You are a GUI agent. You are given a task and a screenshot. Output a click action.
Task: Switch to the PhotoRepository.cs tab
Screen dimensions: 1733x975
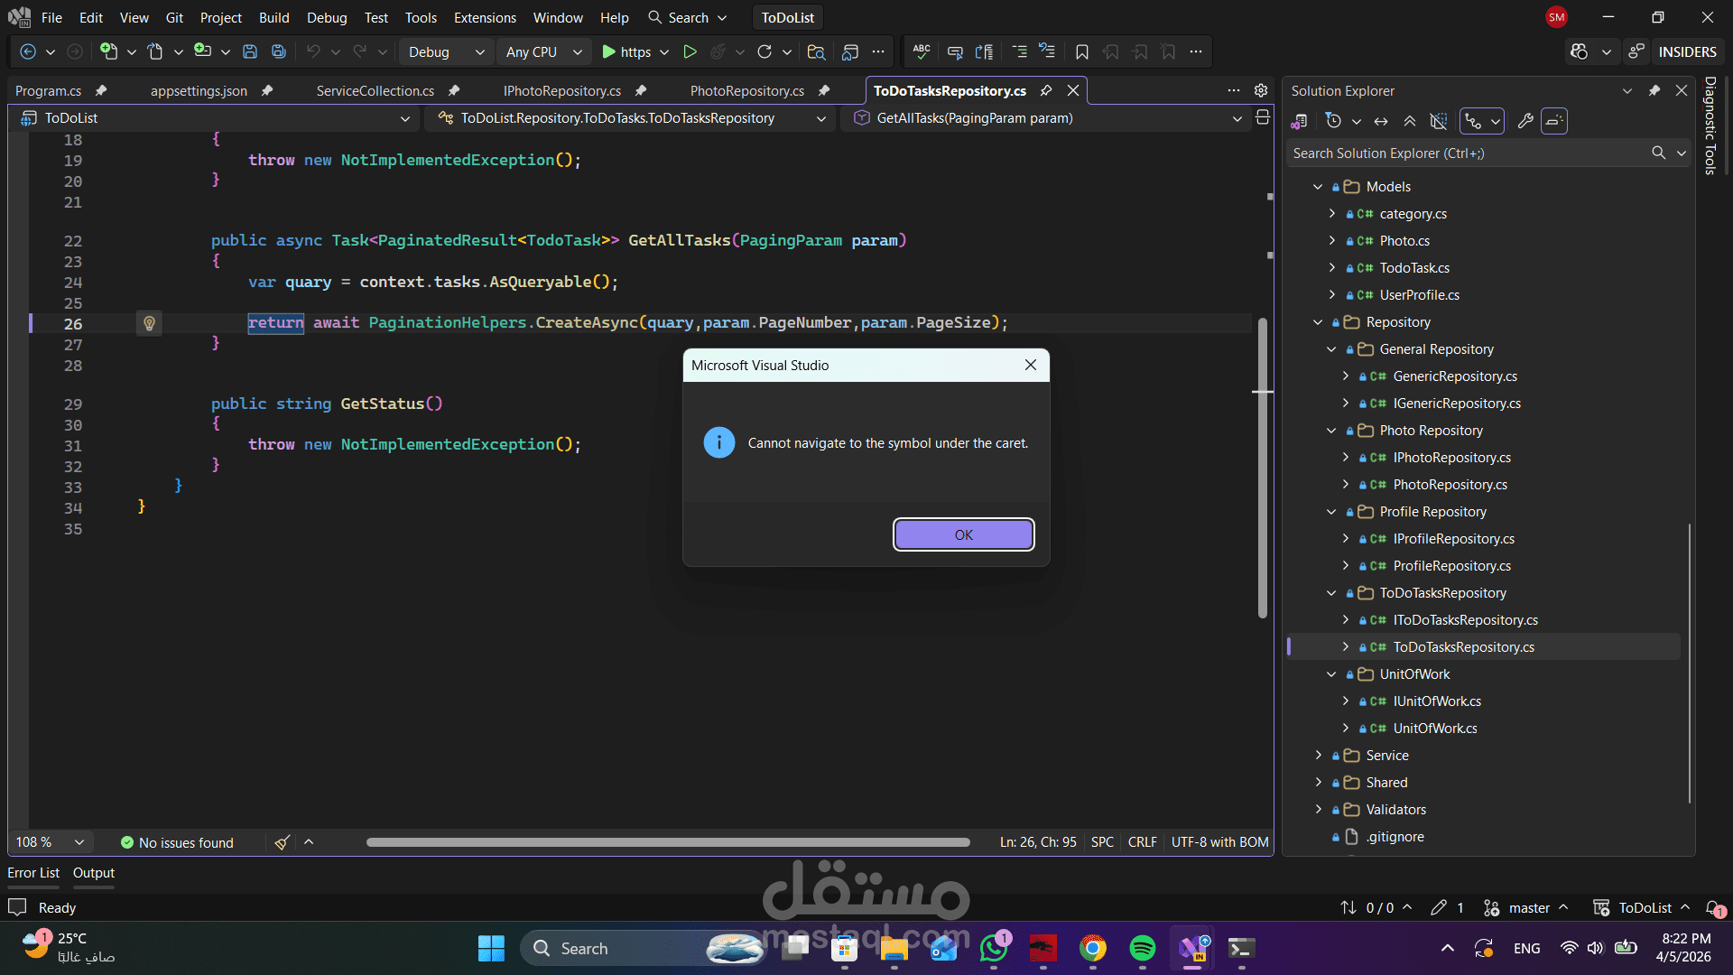[x=746, y=91]
